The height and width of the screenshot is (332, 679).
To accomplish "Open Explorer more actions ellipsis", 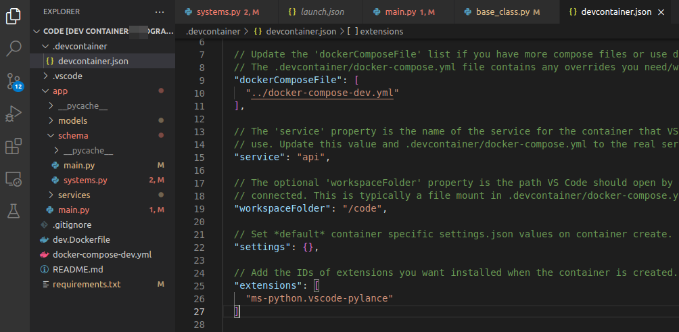I will pyautogui.click(x=160, y=12).
